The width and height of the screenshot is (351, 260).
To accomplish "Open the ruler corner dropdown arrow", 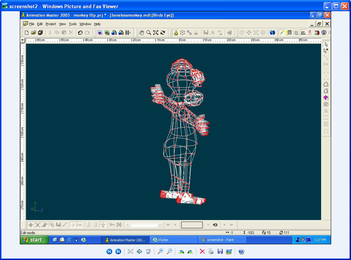I will [22, 40].
